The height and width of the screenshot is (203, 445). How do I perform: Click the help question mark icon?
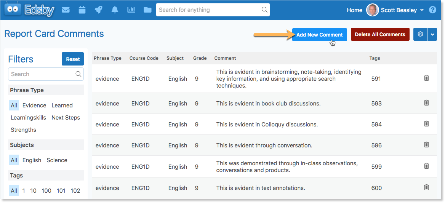coord(432,10)
